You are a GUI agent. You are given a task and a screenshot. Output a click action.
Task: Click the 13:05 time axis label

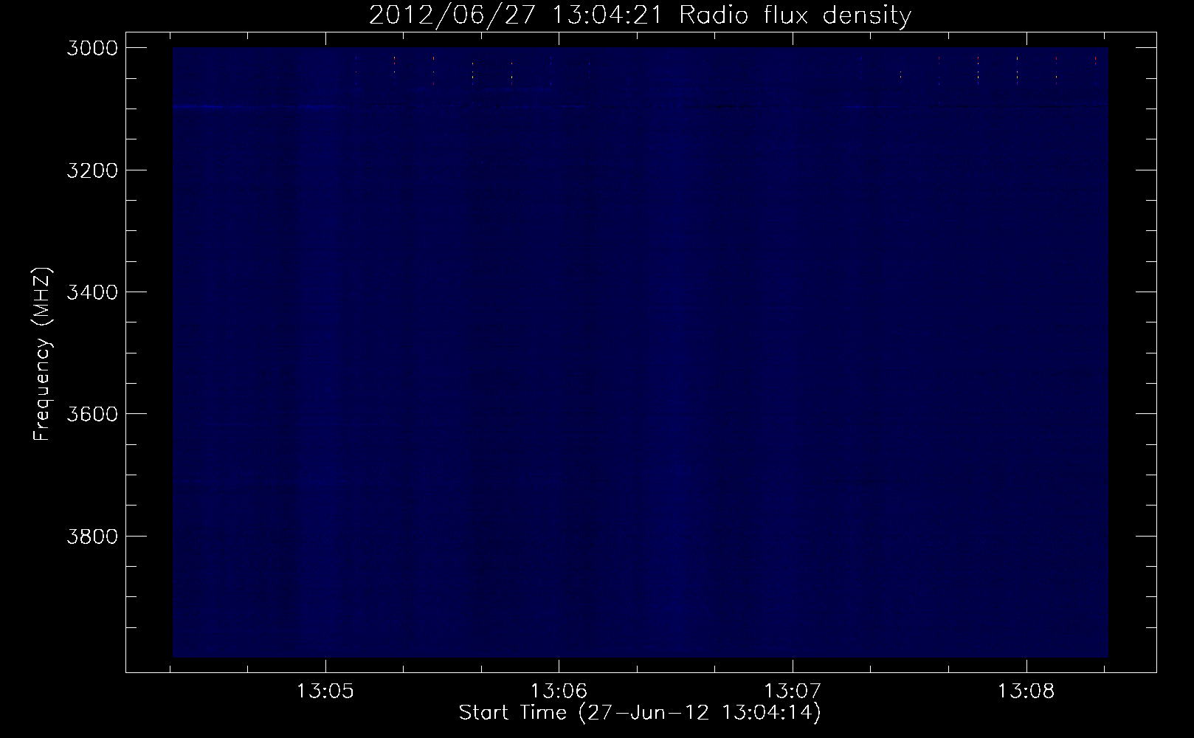point(325,692)
